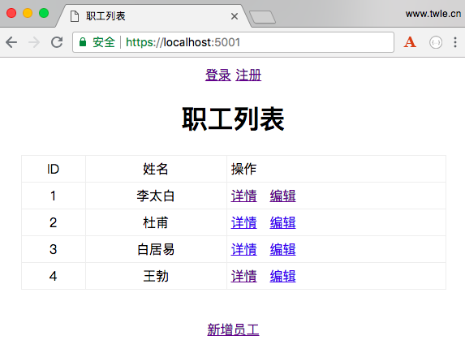Click the green lock security icon

tap(83, 42)
